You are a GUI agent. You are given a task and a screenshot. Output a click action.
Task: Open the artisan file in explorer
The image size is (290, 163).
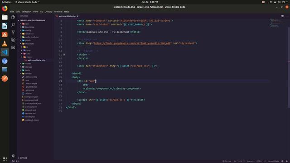pyautogui.click(x=28, y=94)
